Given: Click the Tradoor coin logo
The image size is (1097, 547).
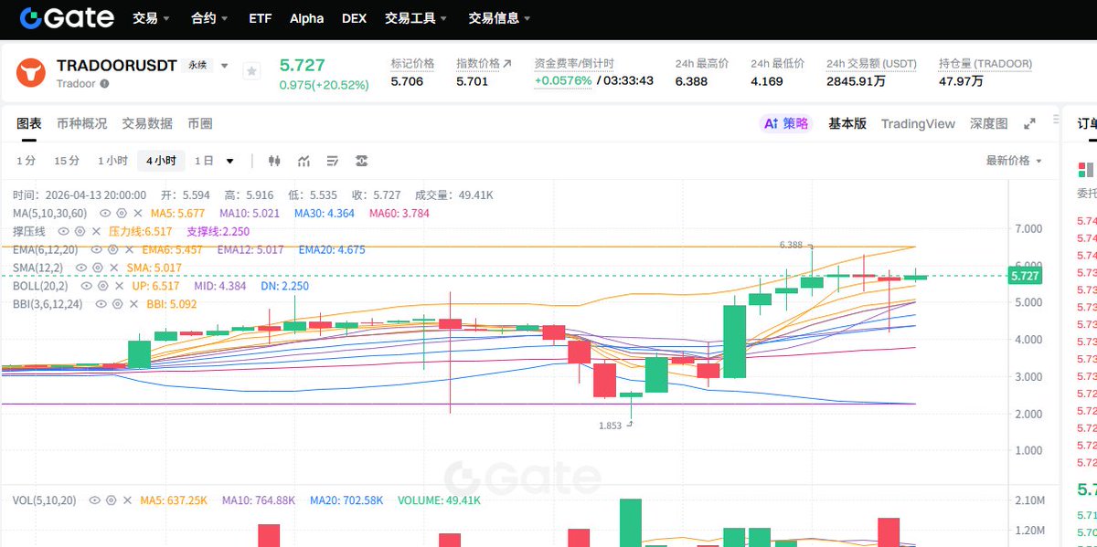Looking at the screenshot, I should [31, 72].
